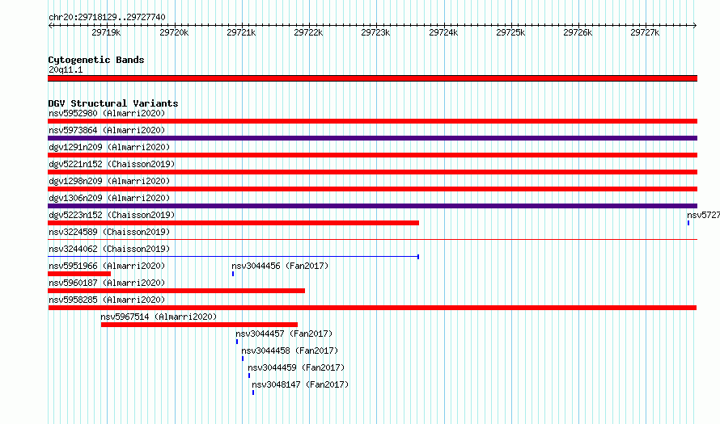Click the red bar of dgv5221n152
The height and width of the screenshot is (424, 720).
coord(372,172)
